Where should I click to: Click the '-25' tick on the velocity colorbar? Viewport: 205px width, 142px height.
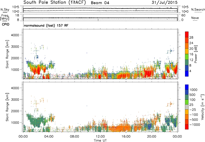[x=193, y=110]
